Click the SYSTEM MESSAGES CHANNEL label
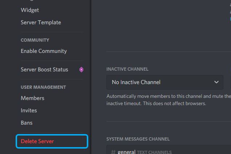 point(138,139)
